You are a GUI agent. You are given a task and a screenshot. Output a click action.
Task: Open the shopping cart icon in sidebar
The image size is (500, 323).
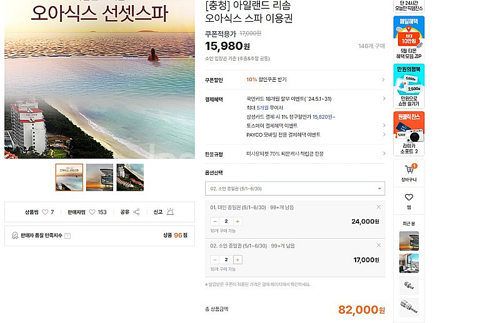coord(409,169)
